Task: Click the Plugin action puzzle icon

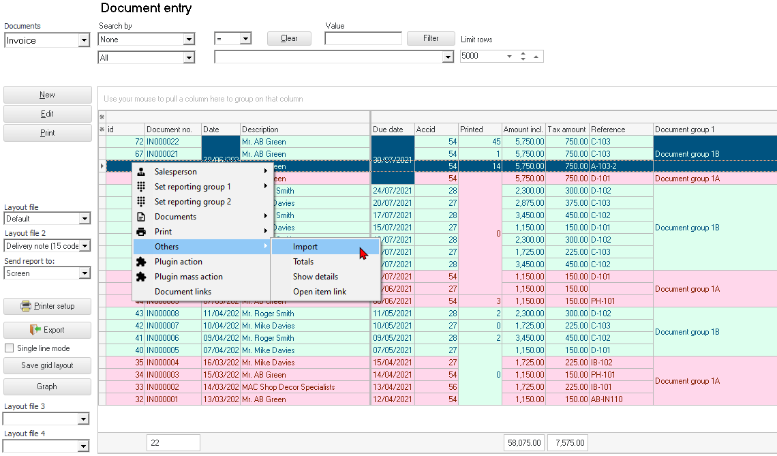Action: point(141,262)
